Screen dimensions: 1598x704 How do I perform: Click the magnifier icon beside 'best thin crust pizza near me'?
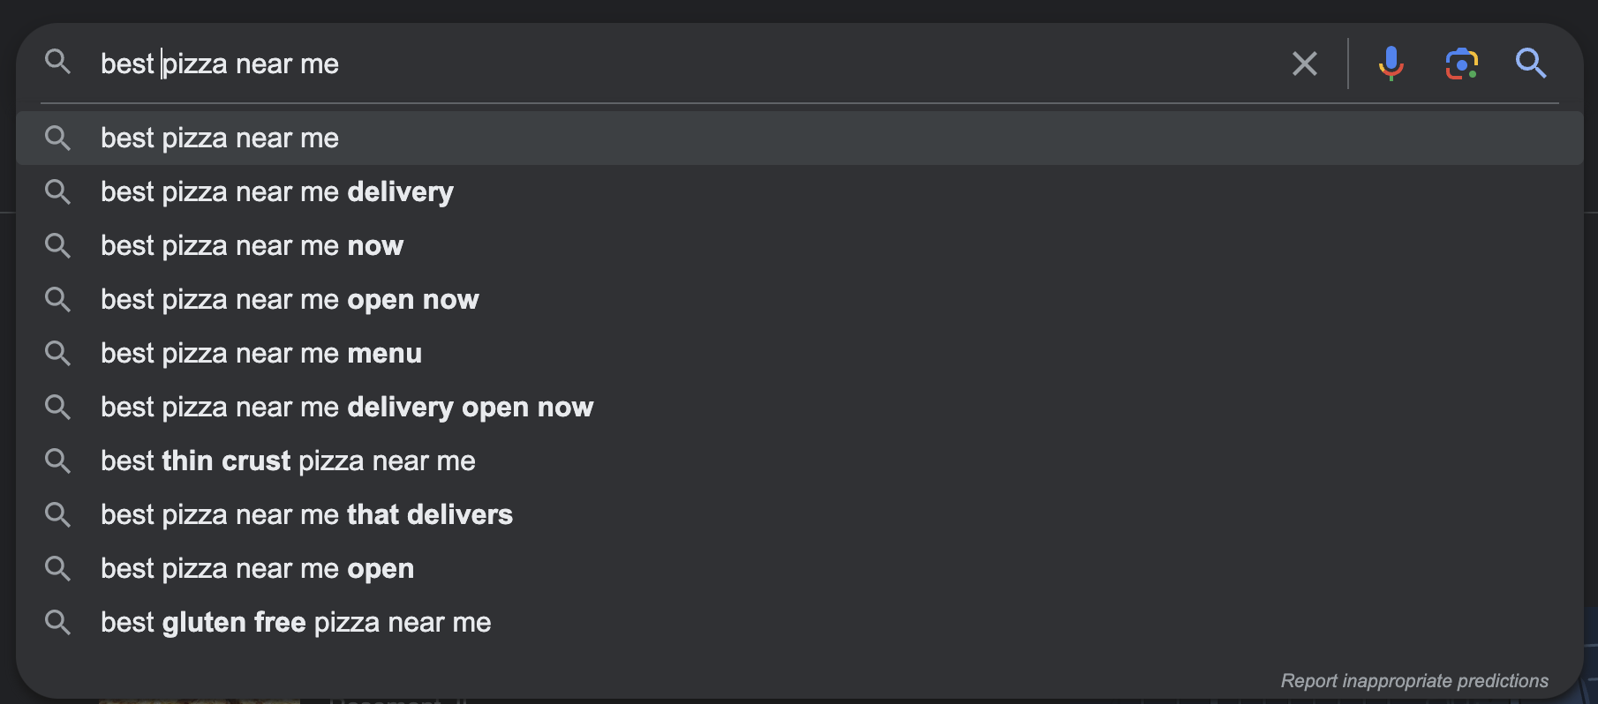tap(58, 461)
